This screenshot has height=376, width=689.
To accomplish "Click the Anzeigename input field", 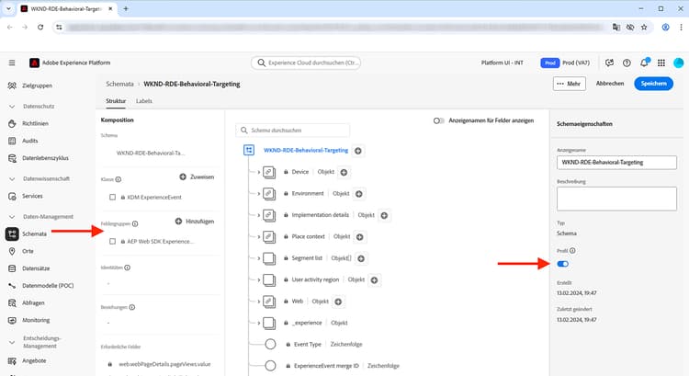I will click(616, 163).
